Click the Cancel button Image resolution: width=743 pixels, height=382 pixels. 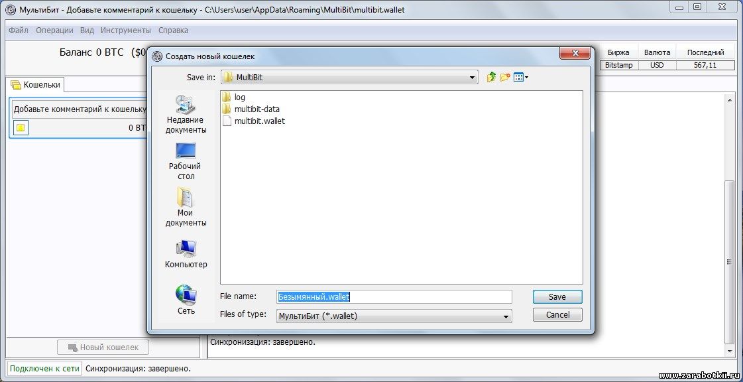click(557, 315)
